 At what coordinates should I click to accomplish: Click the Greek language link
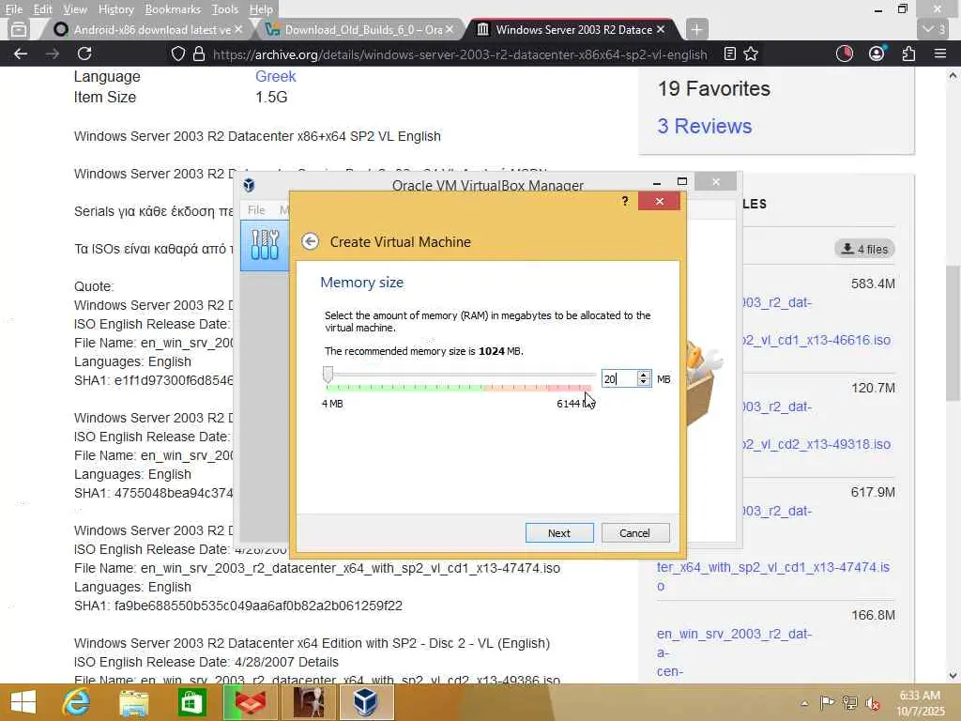pyautogui.click(x=275, y=77)
